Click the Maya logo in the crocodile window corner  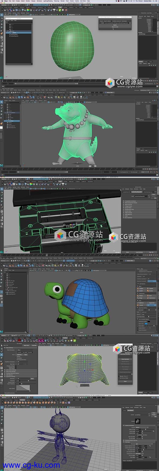[2, 165]
